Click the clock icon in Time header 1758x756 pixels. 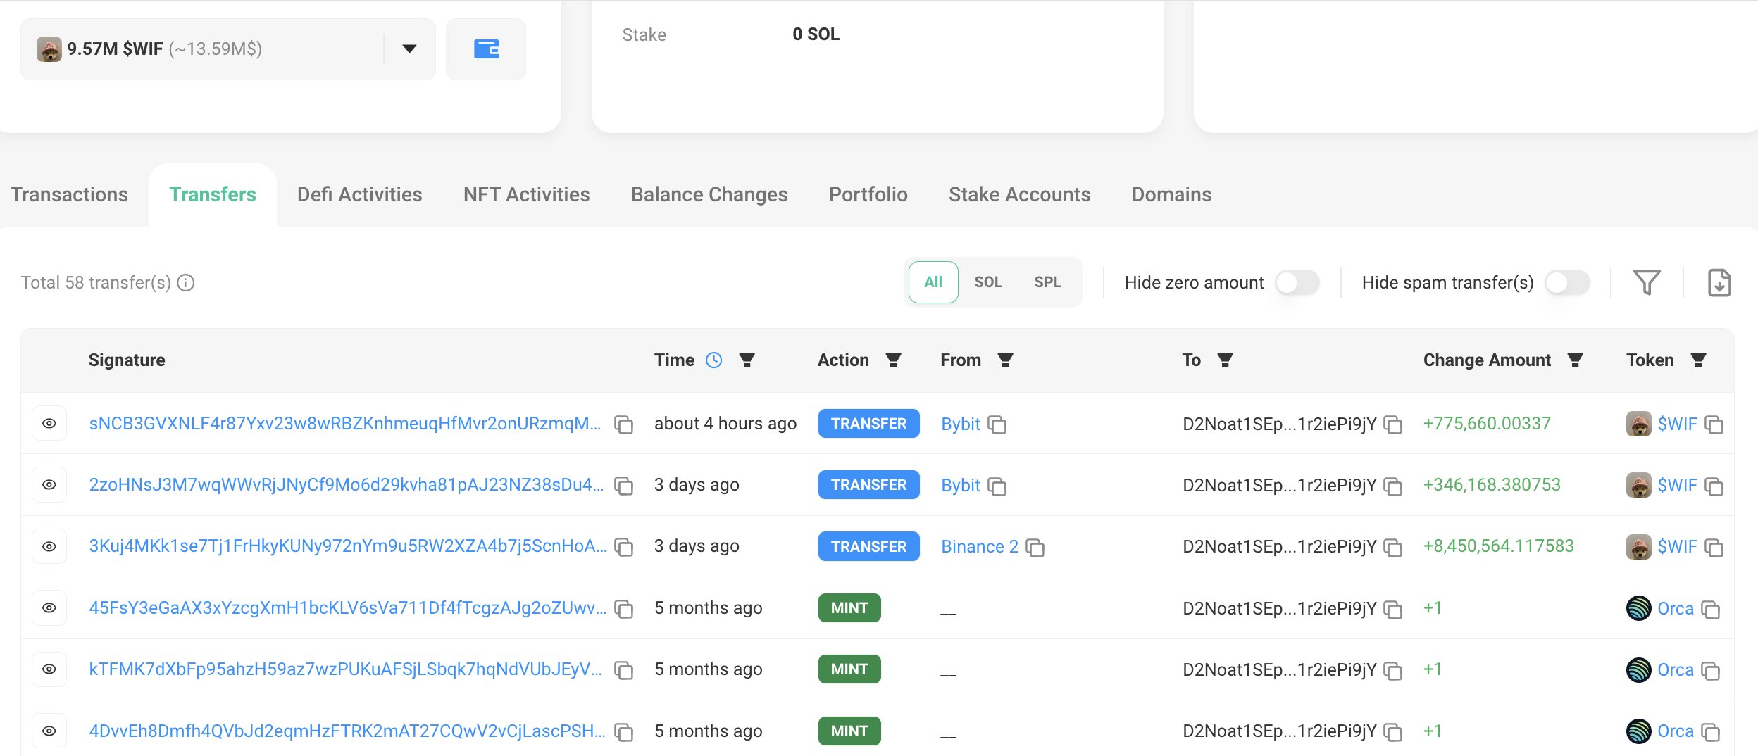click(714, 360)
